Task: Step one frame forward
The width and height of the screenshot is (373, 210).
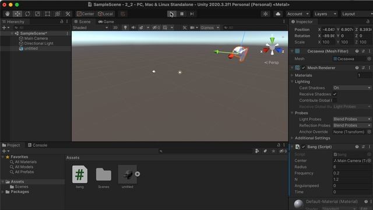Action: pyautogui.click(x=192, y=14)
